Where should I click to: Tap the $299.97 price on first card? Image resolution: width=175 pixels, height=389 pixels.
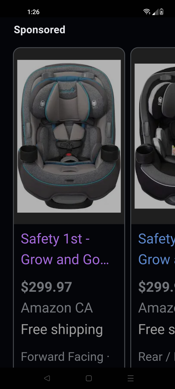[46, 287]
